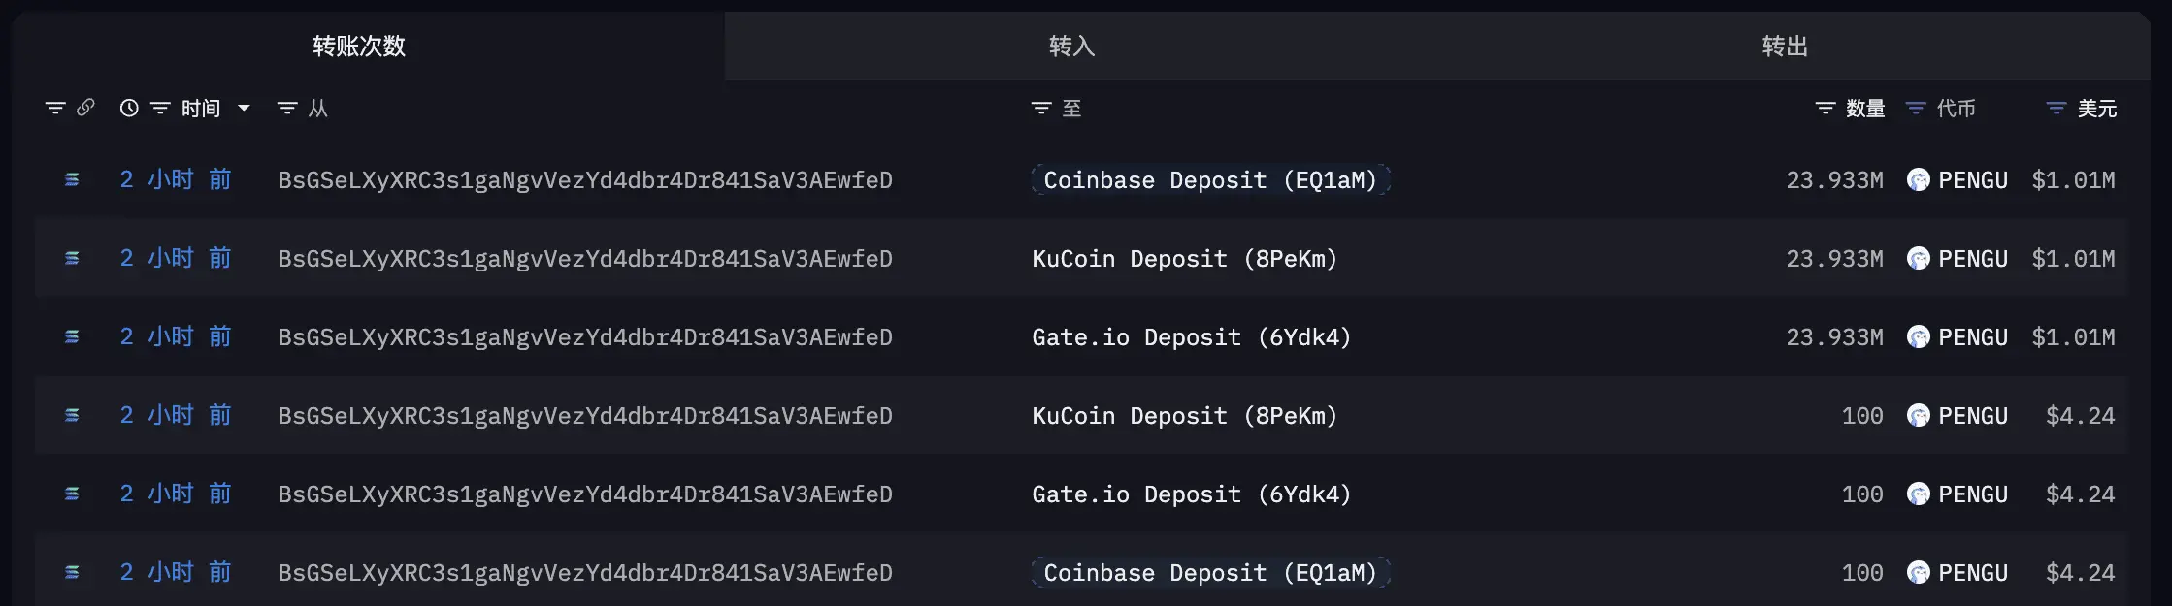2172x606 pixels.
Task: Click the 2 小时 前 timestamp in last row
Action: pos(176,572)
